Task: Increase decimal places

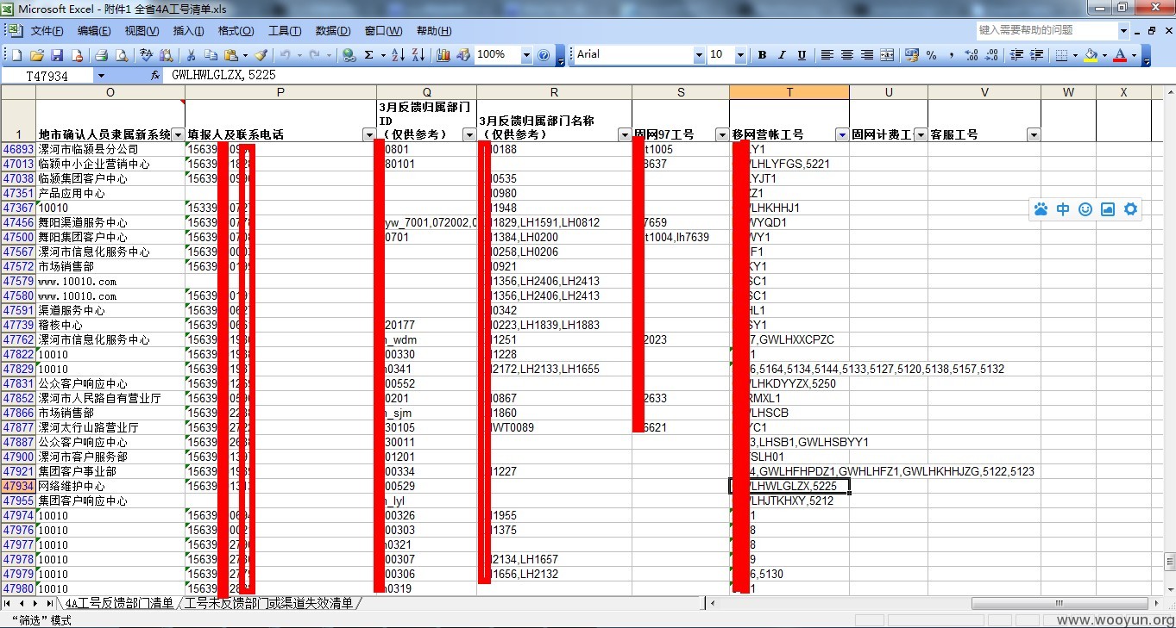Action: click(x=972, y=55)
